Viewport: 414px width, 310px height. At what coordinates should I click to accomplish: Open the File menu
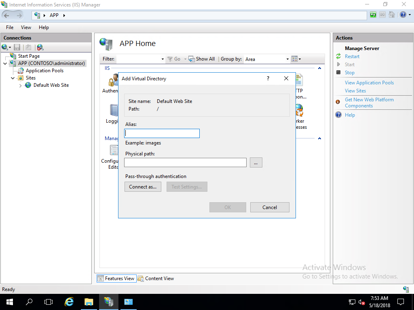10,27
